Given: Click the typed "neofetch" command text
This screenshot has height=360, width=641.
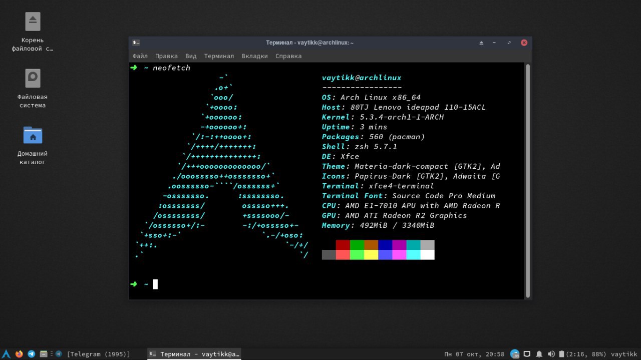Looking at the screenshot, I should (x=171, y=68).
